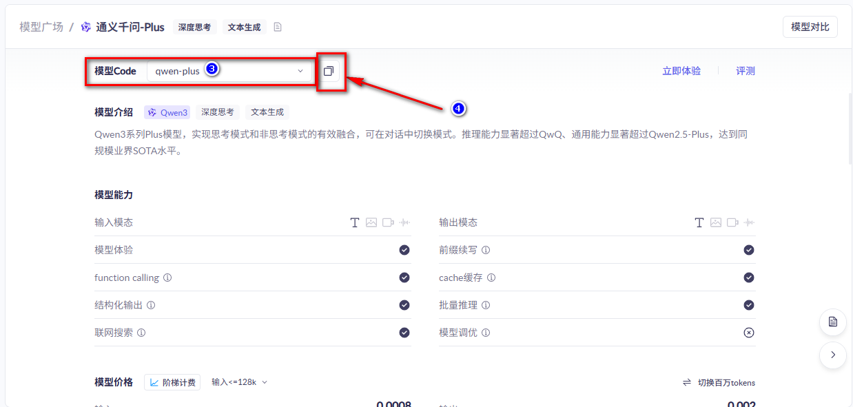
Task: Click the 深度思考 tag in 模型介绍
Action: (218, 112)
